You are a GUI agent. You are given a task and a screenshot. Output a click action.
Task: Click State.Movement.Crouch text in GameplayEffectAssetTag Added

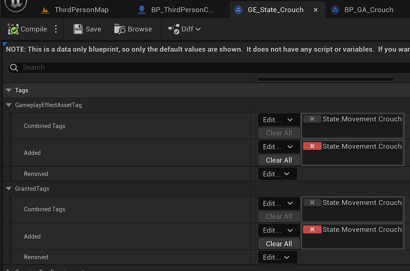tap(362, 146)
